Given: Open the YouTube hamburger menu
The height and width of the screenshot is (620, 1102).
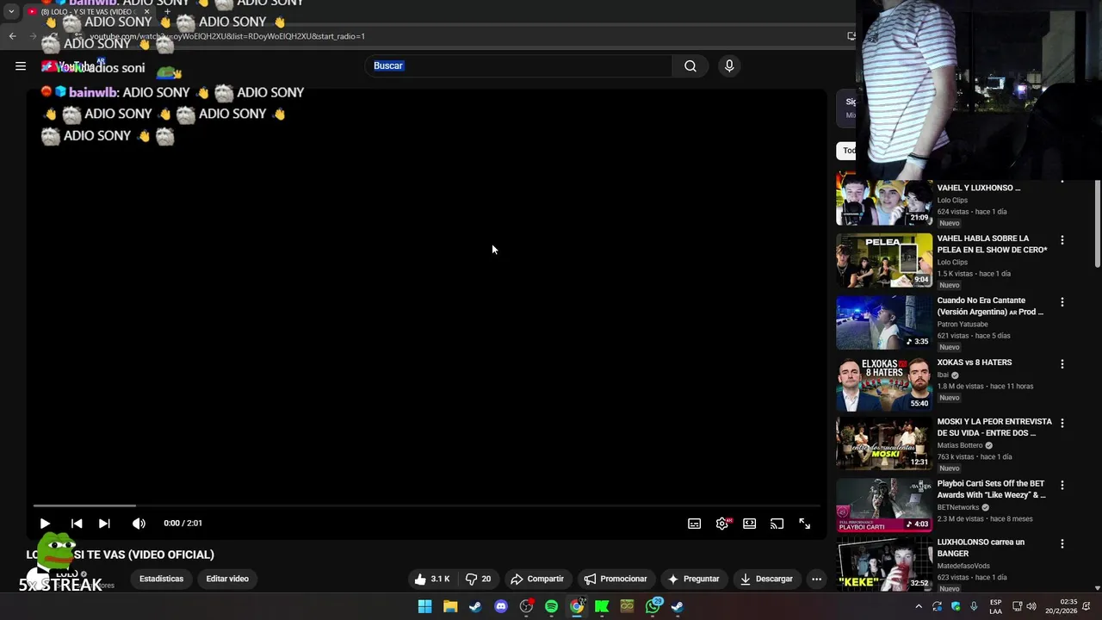Looking at the screenshot, I should coord(21,66).
